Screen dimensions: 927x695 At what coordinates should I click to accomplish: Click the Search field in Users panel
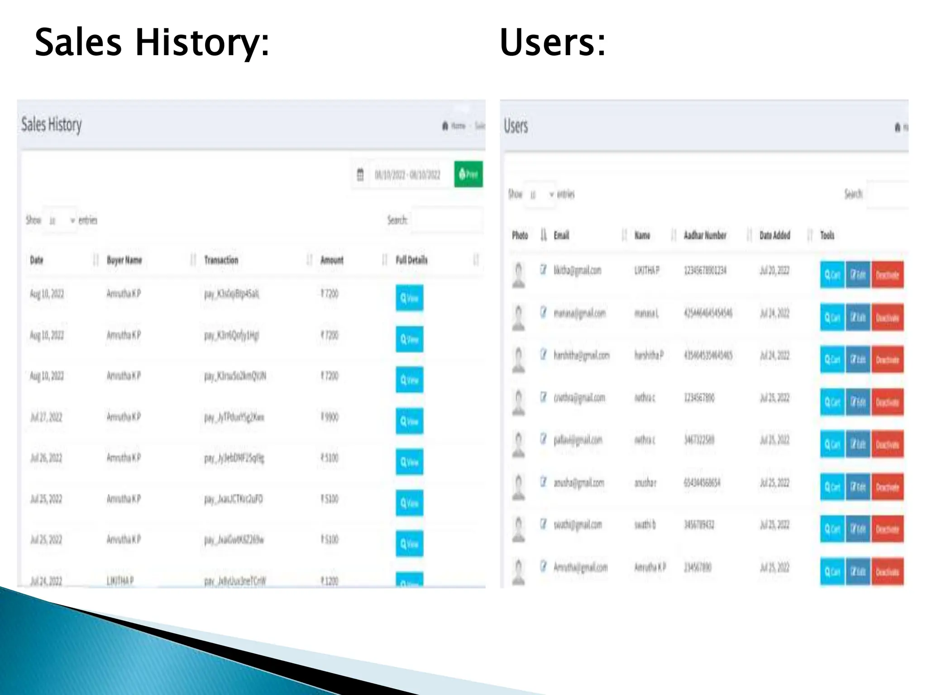(888, 195)
